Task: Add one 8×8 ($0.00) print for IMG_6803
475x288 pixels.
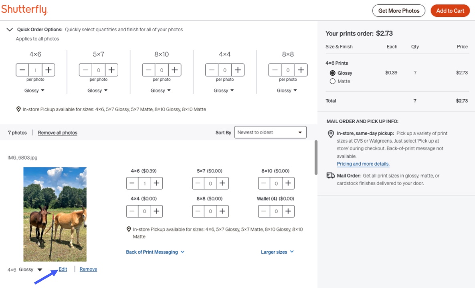Action: click(x=222, y=211)
